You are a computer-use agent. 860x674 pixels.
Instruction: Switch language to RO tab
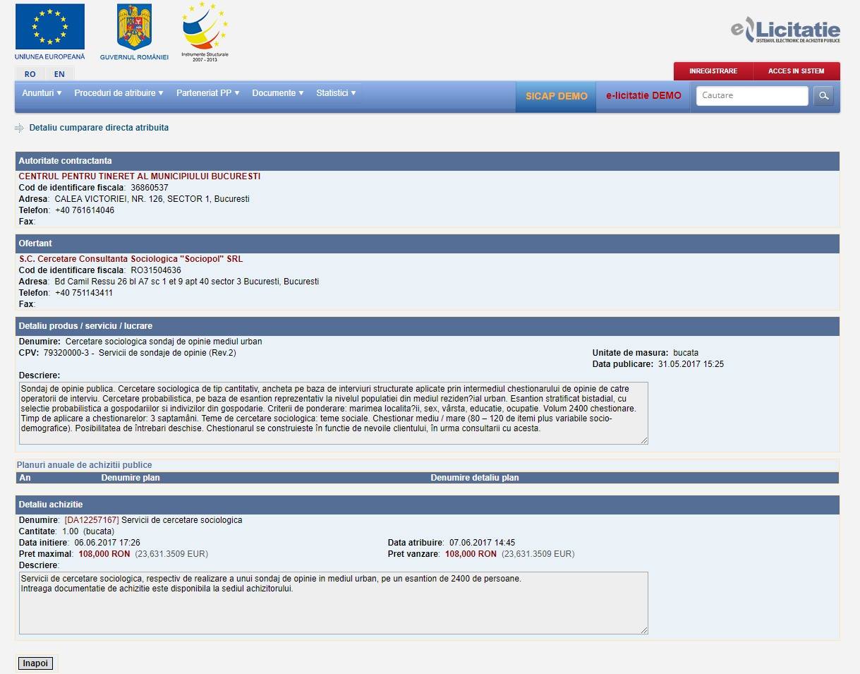point(30,74)
